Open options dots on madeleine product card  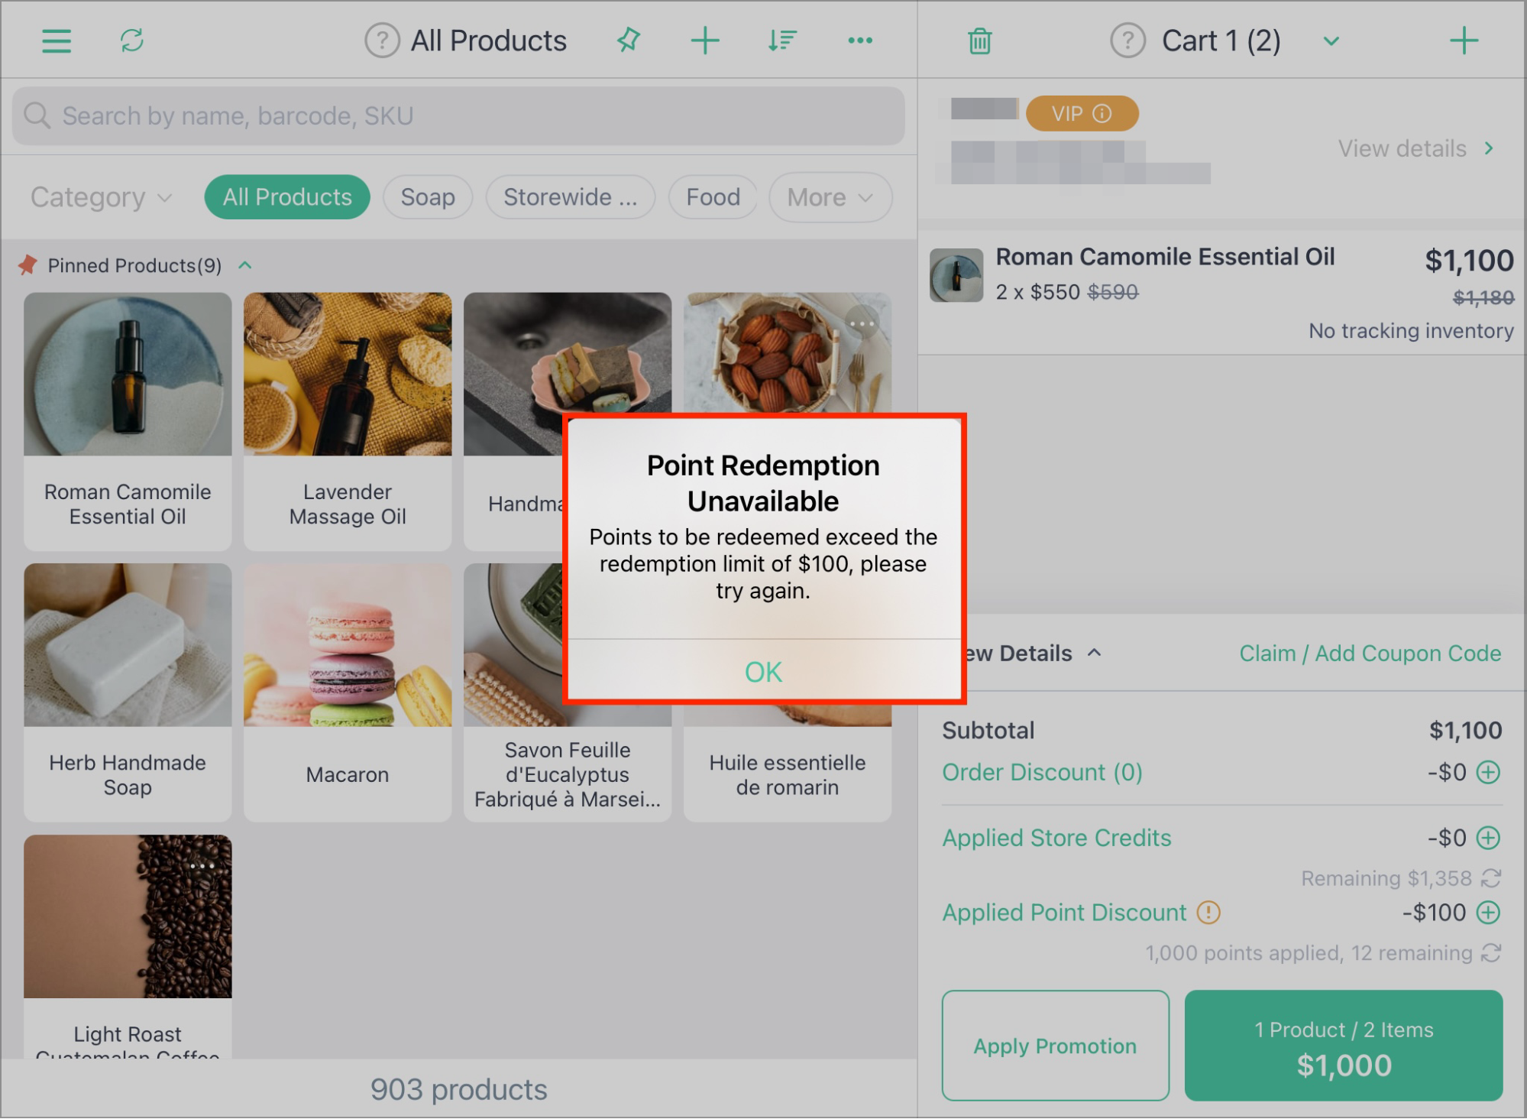[862, 323]
